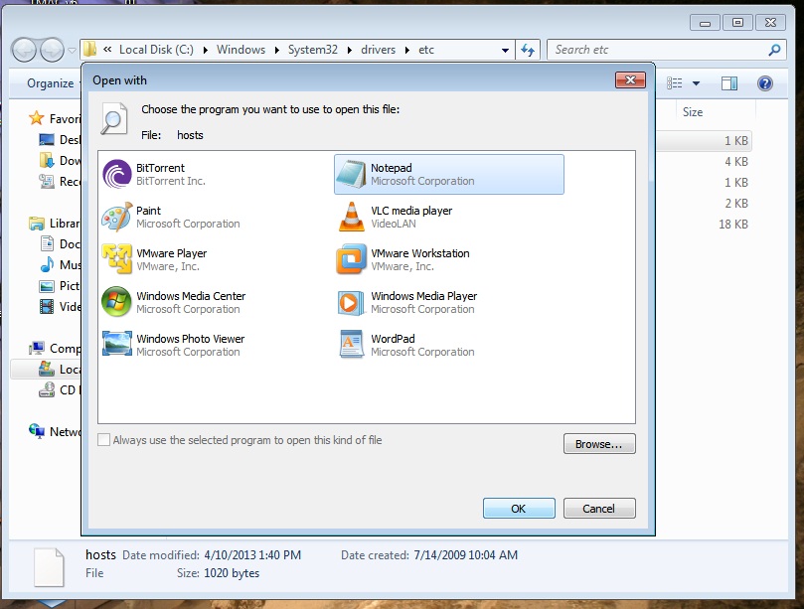Expand the hidden path chevron before Local Disk

[107, 50]
